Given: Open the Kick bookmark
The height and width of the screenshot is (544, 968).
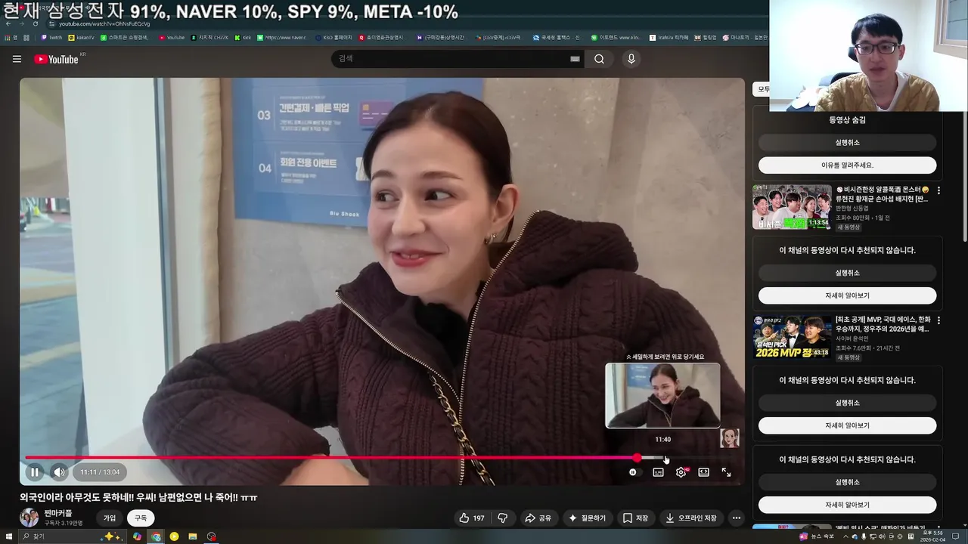Looking at the screenshot, I should tap(243, 37).
